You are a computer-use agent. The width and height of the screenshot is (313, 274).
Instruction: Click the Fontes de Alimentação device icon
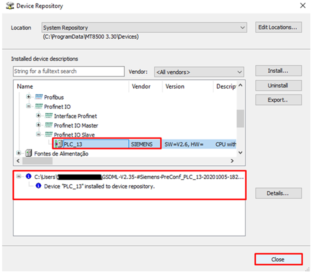click(29, 153)
